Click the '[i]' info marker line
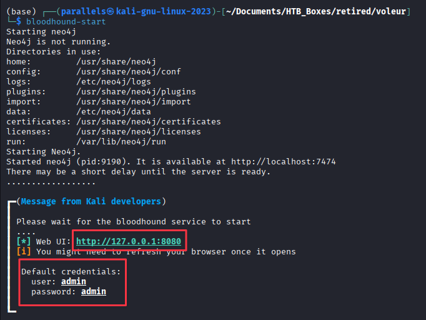The width and height of the screenshot is (426, 320). (x=156, y=251)
